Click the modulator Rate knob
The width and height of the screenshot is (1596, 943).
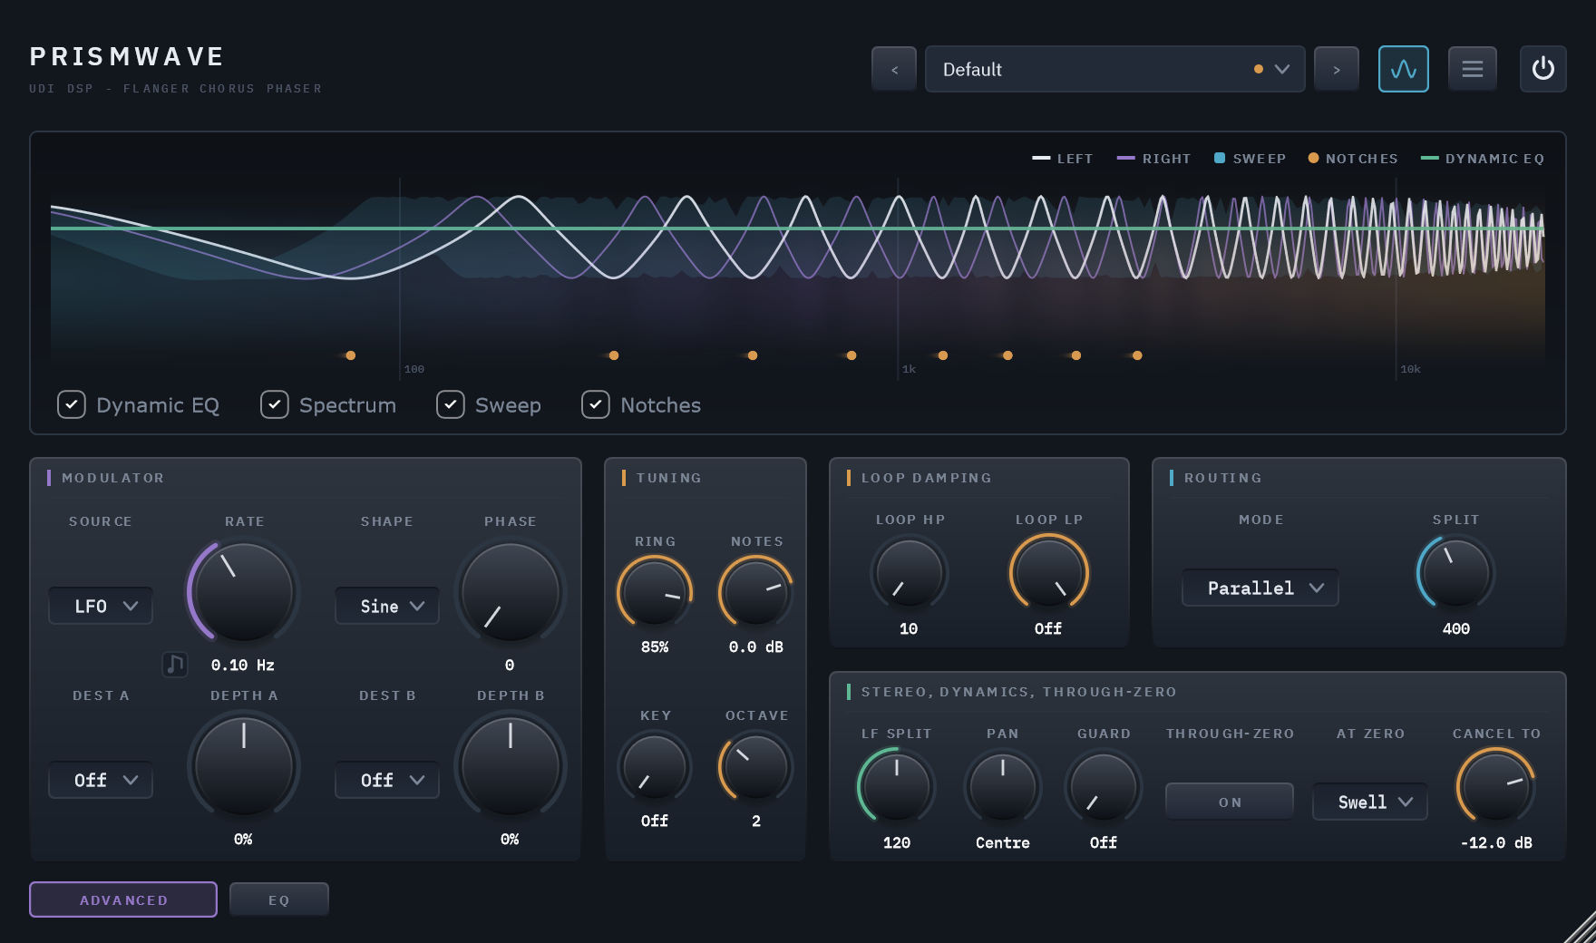click(x=244, y=592)
